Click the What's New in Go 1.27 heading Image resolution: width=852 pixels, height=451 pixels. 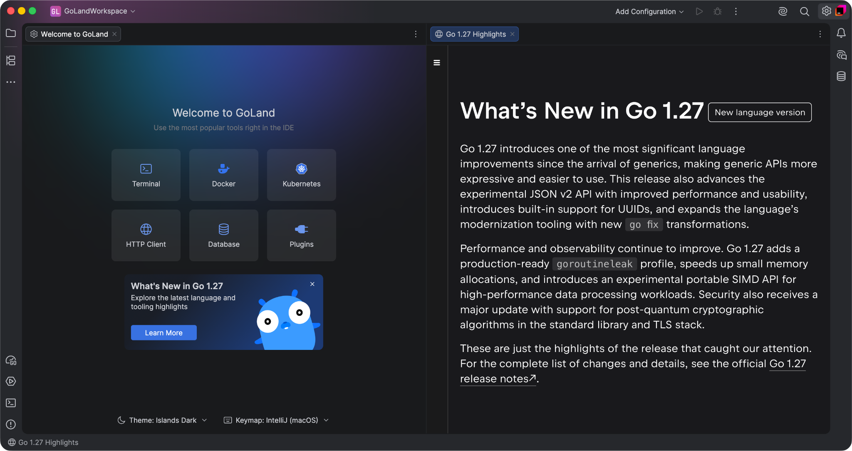[x=582, y=111]
